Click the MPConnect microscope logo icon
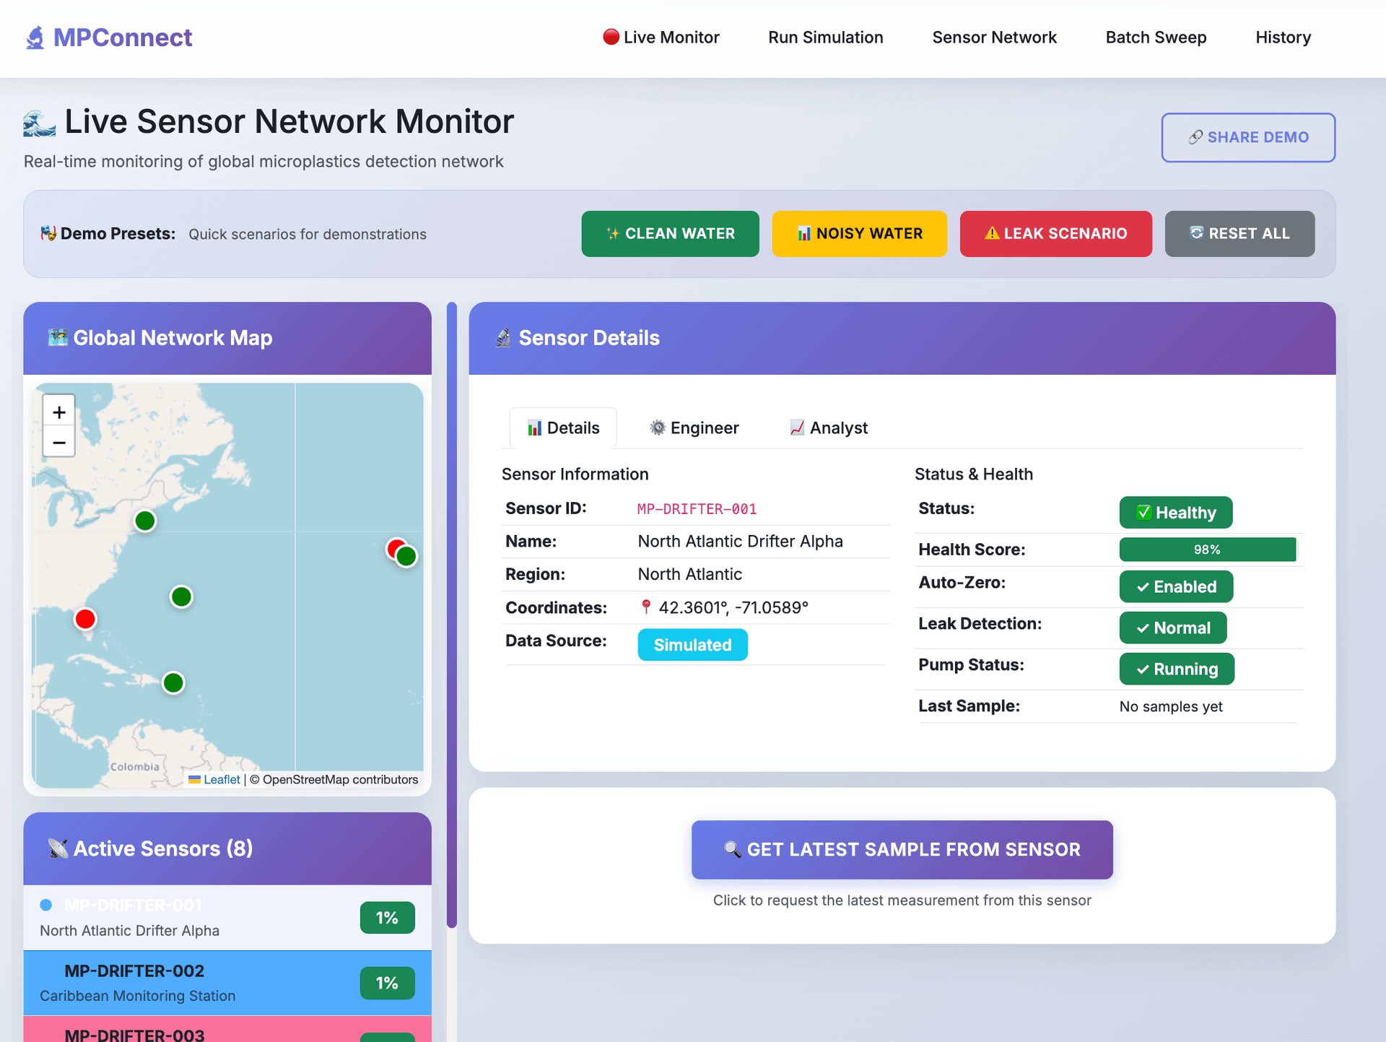 coord(35,38)
